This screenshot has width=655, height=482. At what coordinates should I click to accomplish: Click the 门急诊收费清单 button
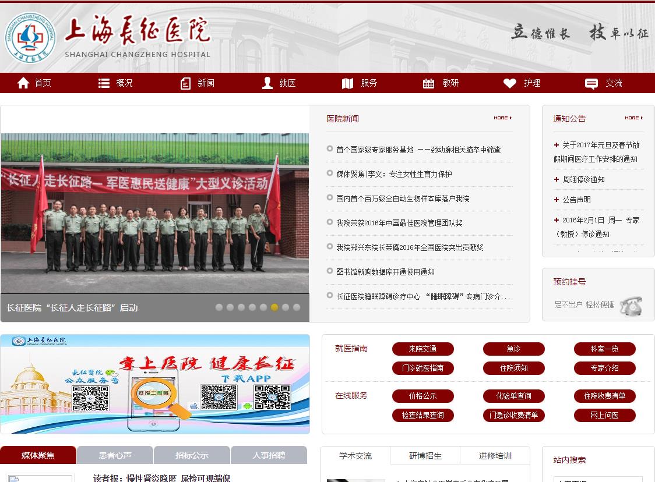point(514,415)
